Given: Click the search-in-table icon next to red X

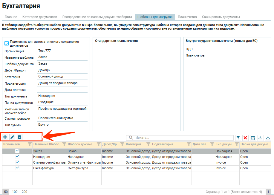Looking at the screenshot, I should click(253, 138).
